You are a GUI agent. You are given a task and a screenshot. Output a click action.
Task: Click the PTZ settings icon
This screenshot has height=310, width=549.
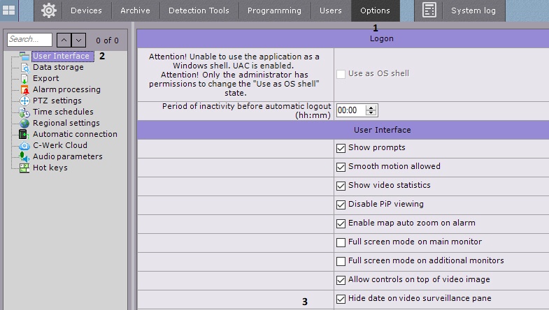24,101
